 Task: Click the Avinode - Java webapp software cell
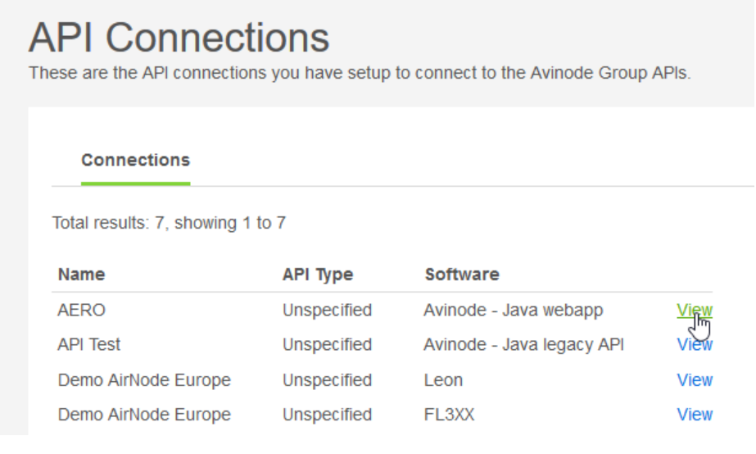coord(514,311)
